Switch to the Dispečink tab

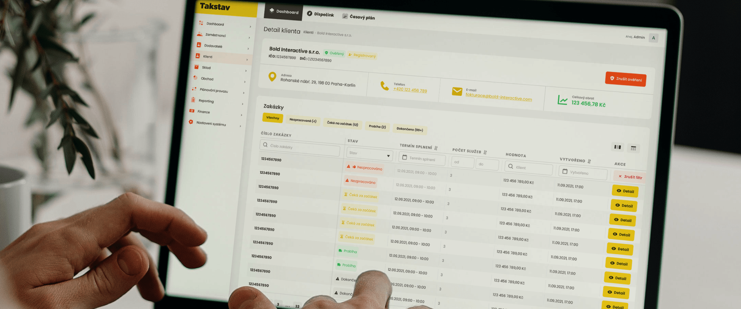pyautogui.click(x=320, y=14)
